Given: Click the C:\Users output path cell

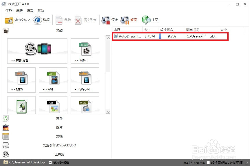Looking at the screenshot, I should (202, 36).
